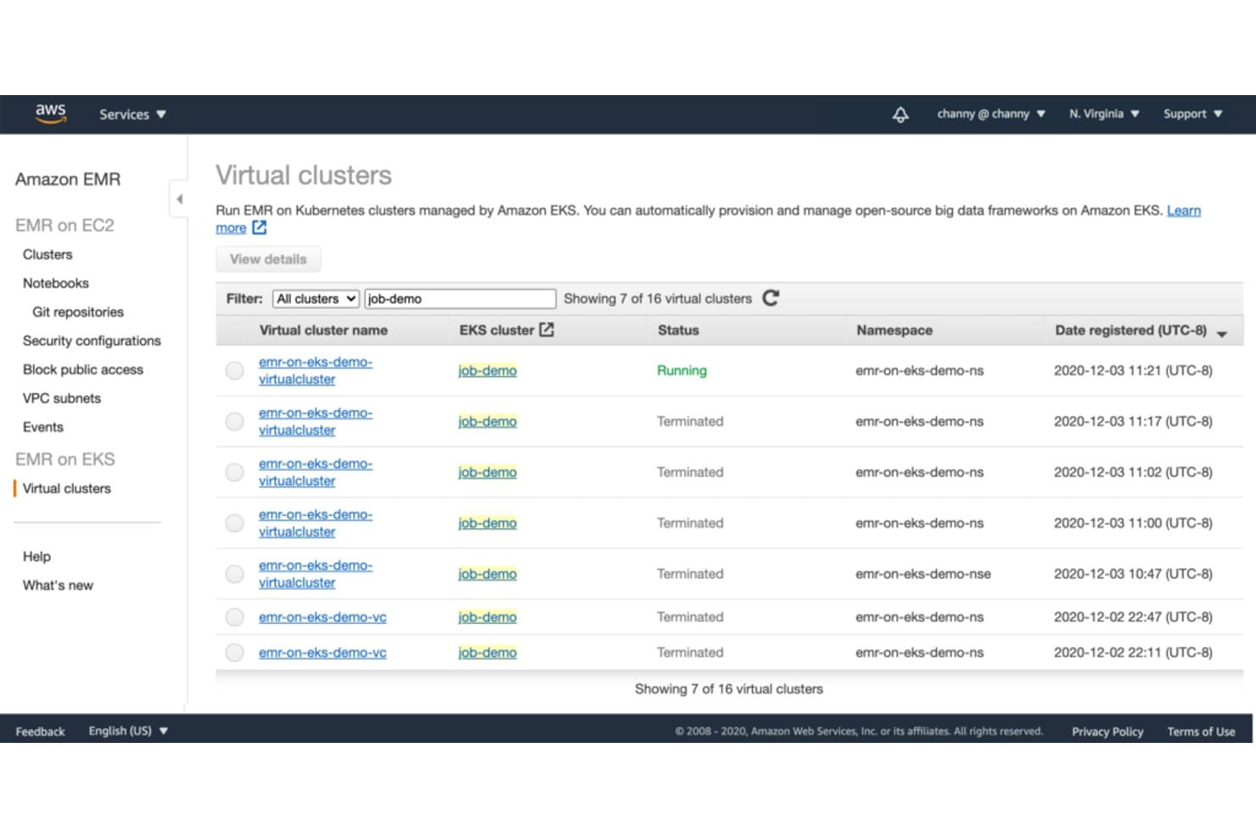Open Virtual clusters in sidebar

pyautogui.click(x=67, y=489)
